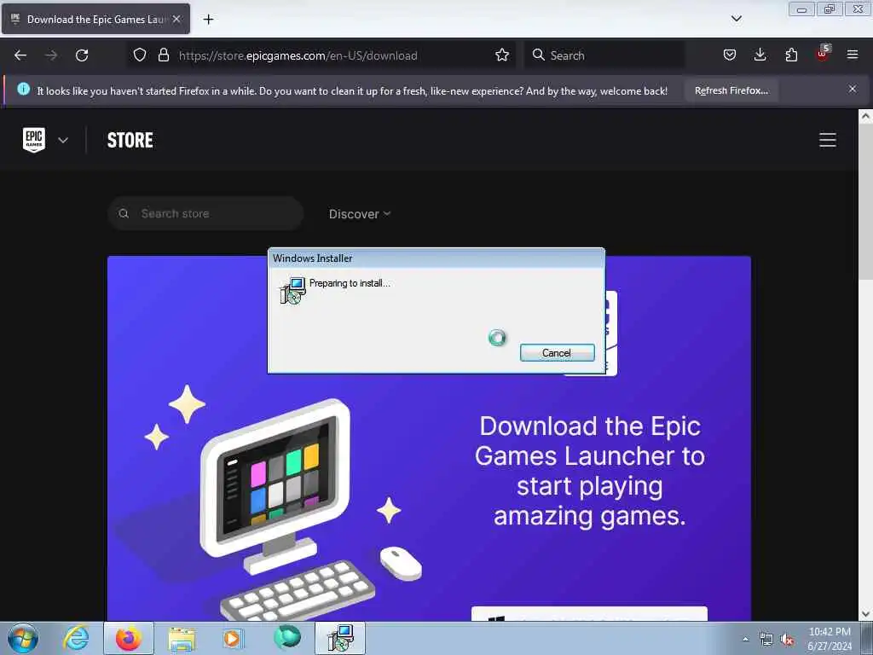The width and height of the screenshot is (873, 655).
Task: Click the page scrollbar up arrow
Action: [865, 116]
